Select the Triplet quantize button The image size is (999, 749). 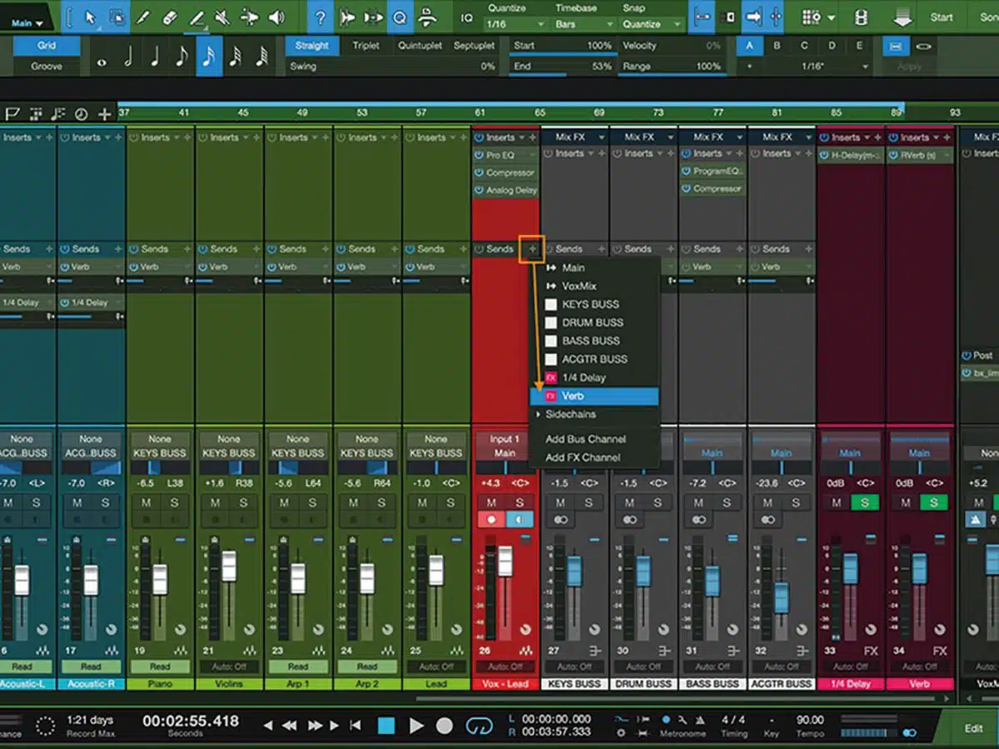365,46
